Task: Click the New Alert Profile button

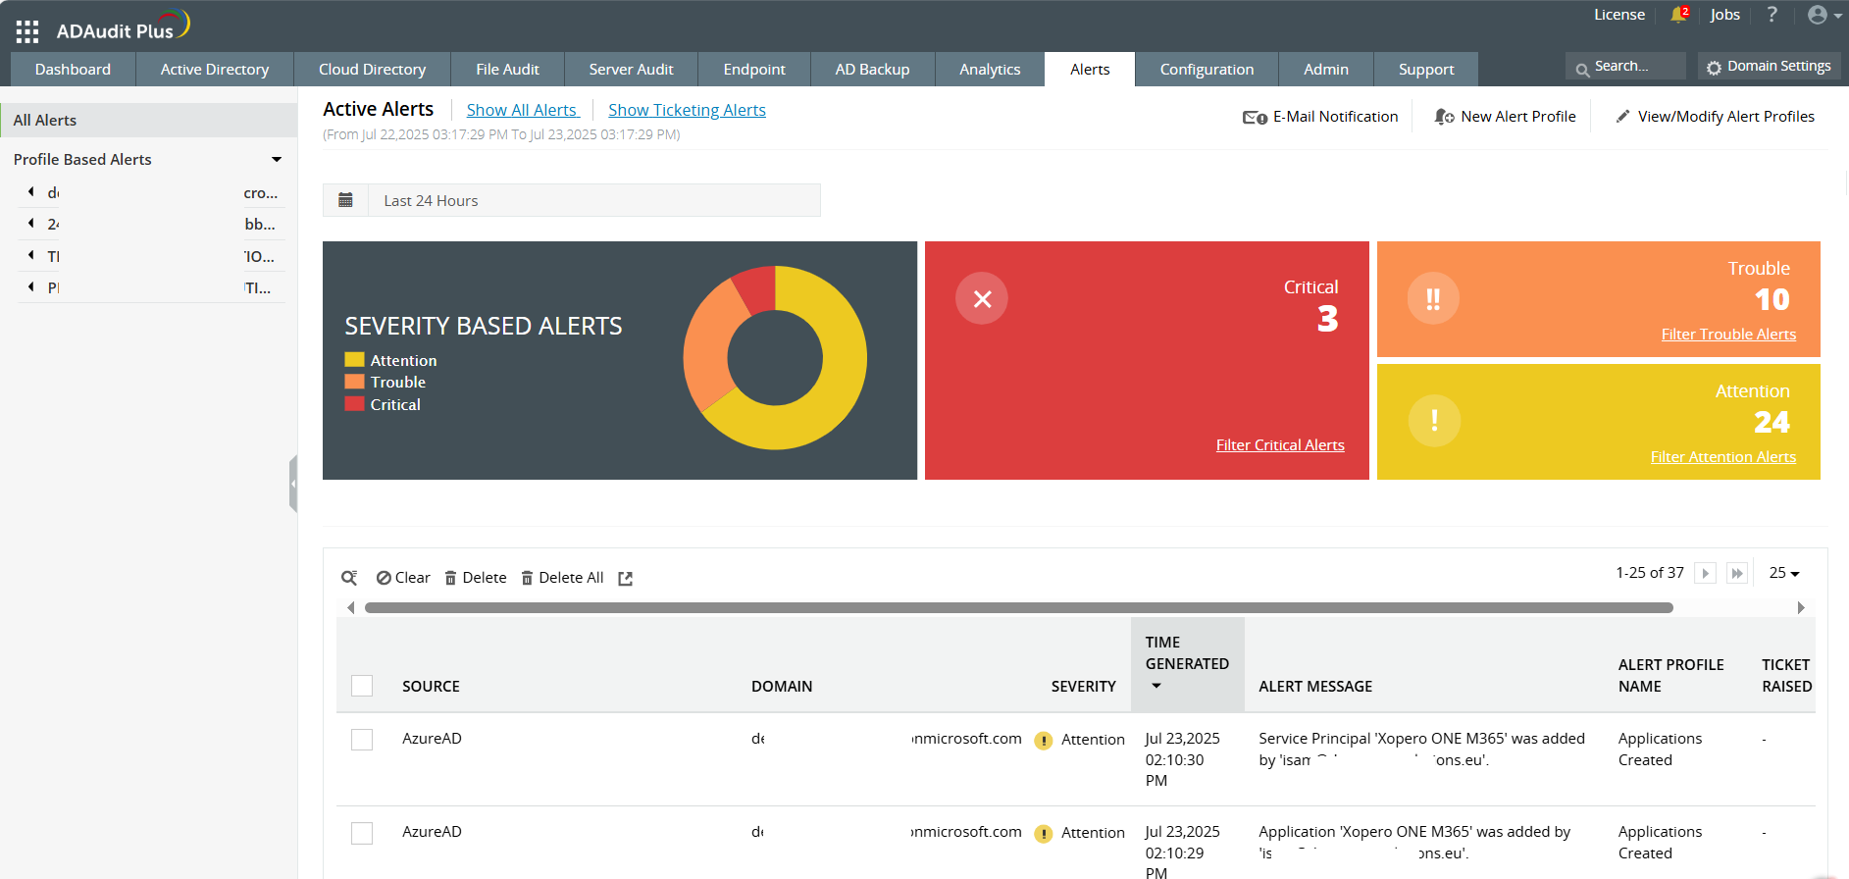Action: point(1506,117)
